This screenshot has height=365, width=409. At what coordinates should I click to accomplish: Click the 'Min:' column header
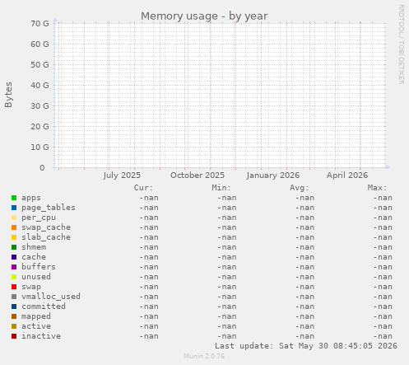[x=221, y=188]
